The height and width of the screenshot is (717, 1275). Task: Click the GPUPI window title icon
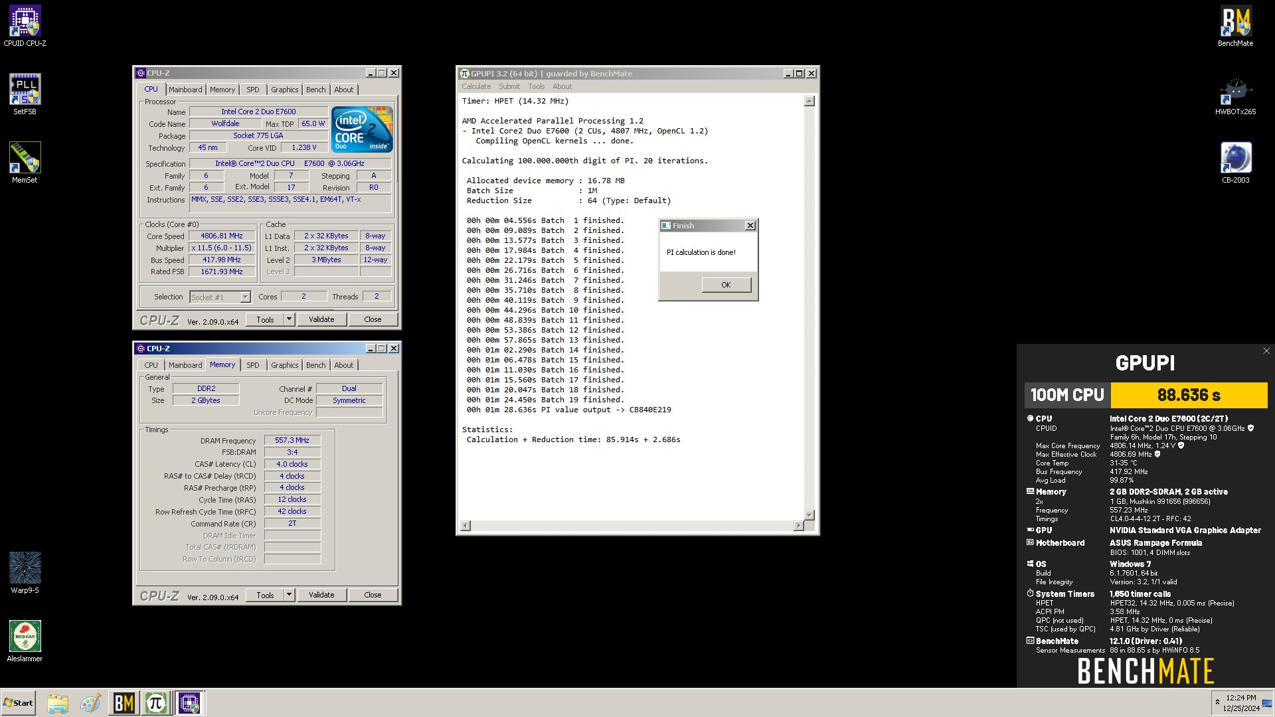465,74
